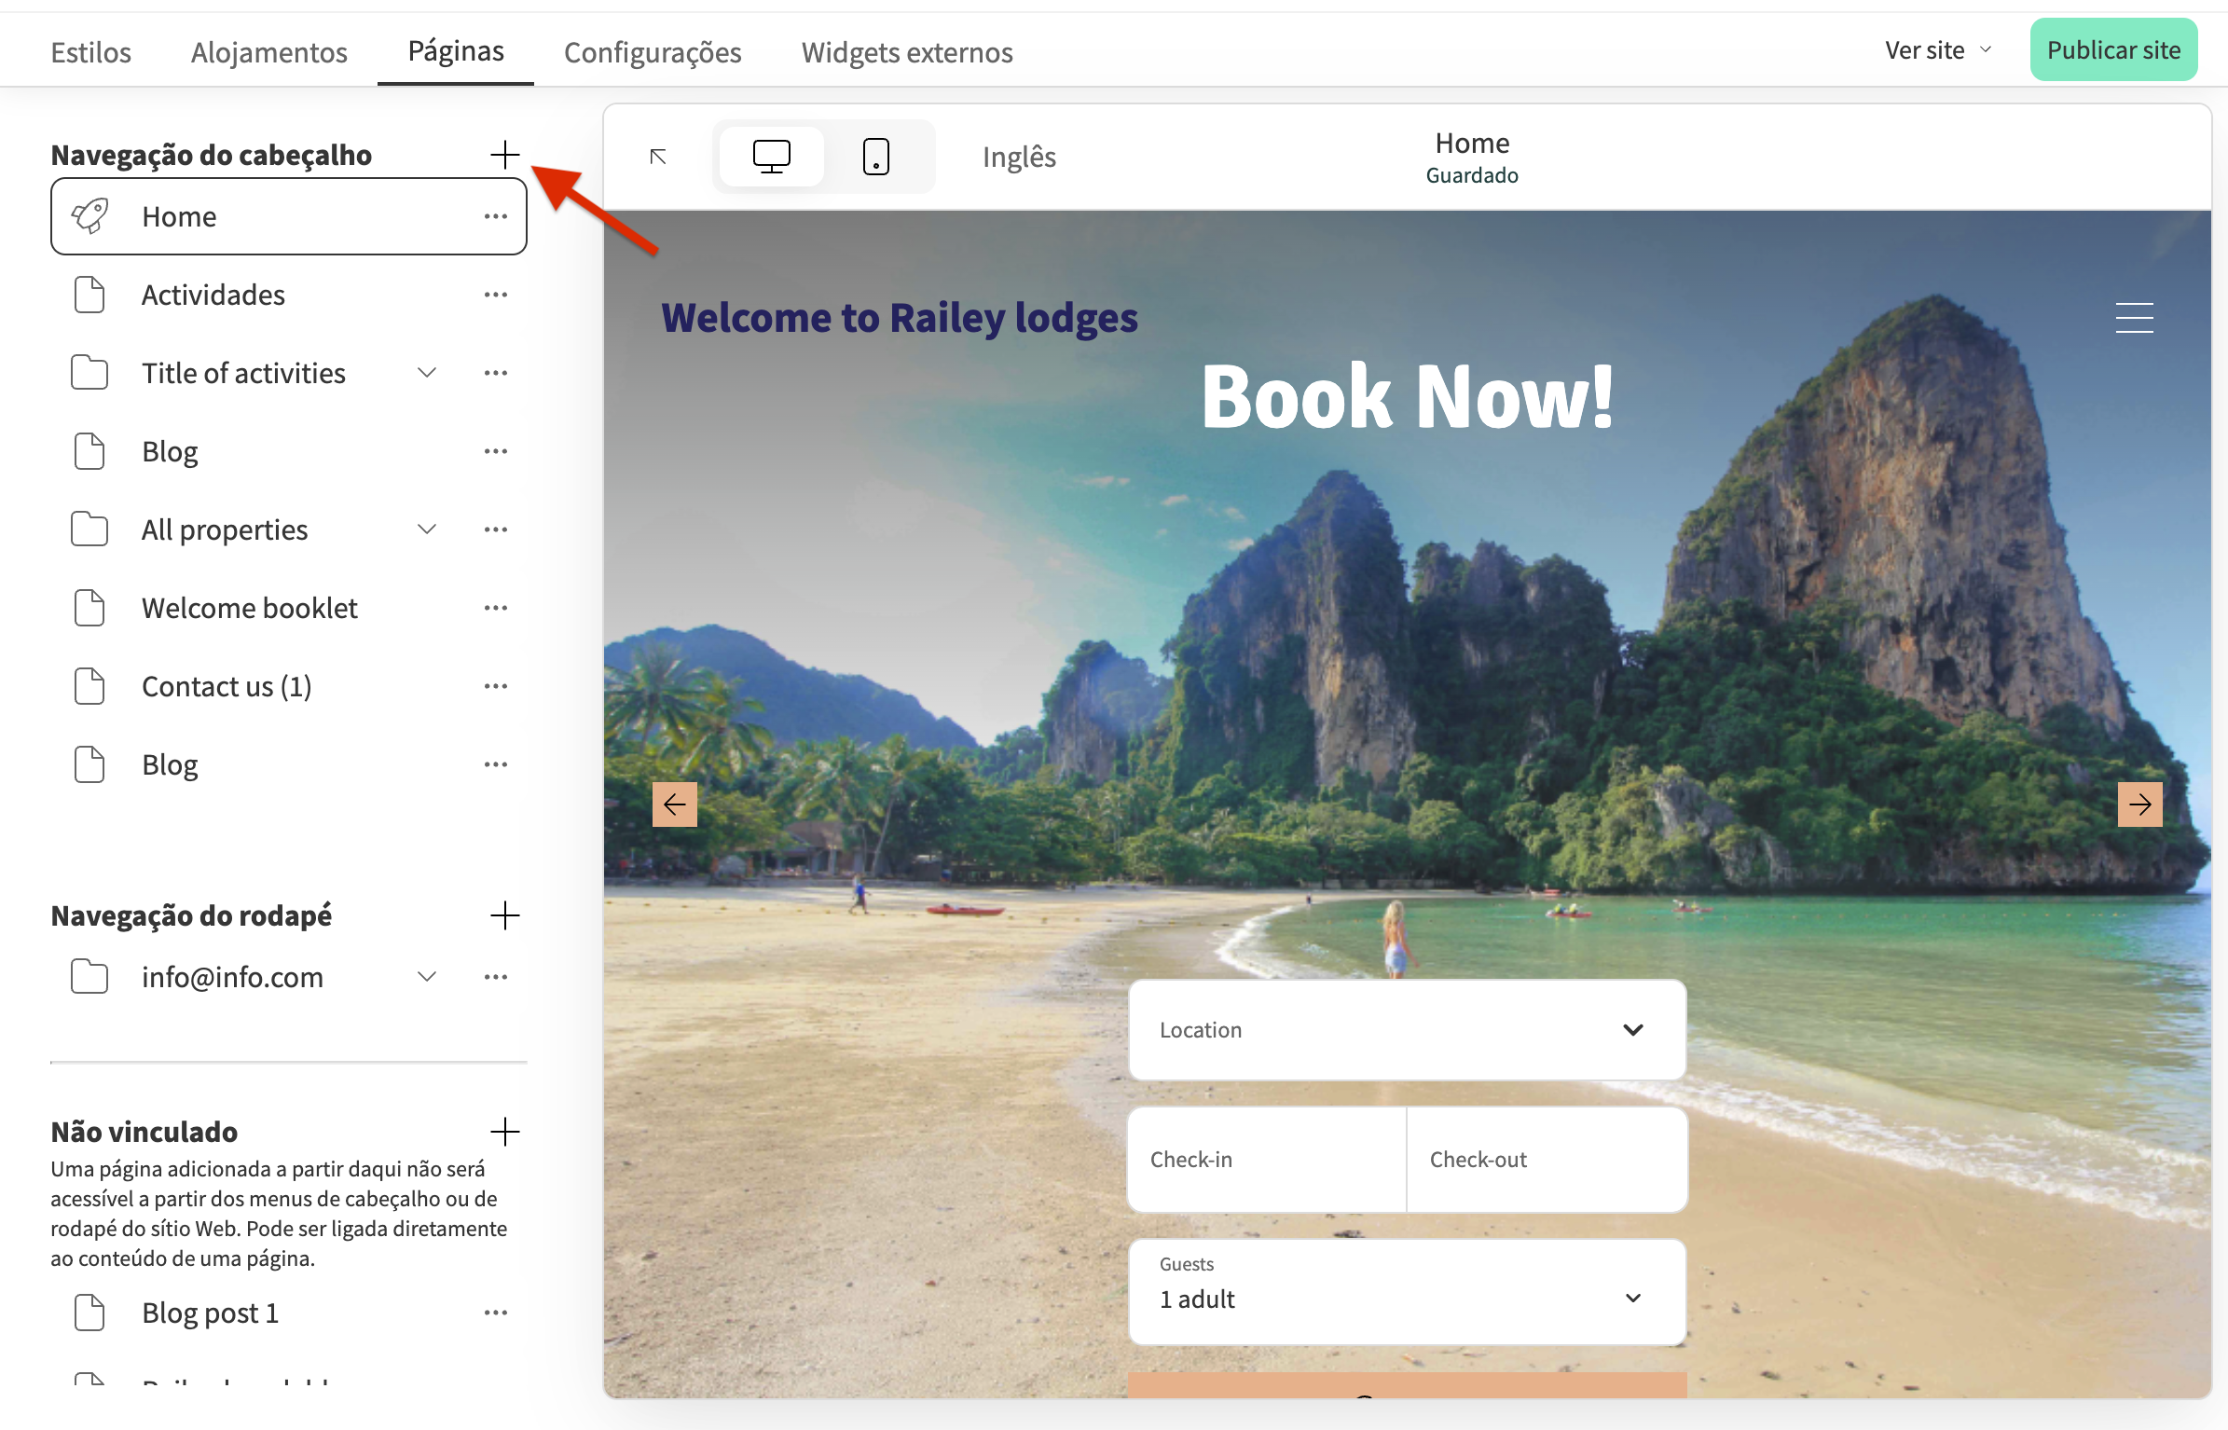Go to previous slide with left arrow
The image size is (2228, 1430).
pyautogui.click(x=674, y=804)
